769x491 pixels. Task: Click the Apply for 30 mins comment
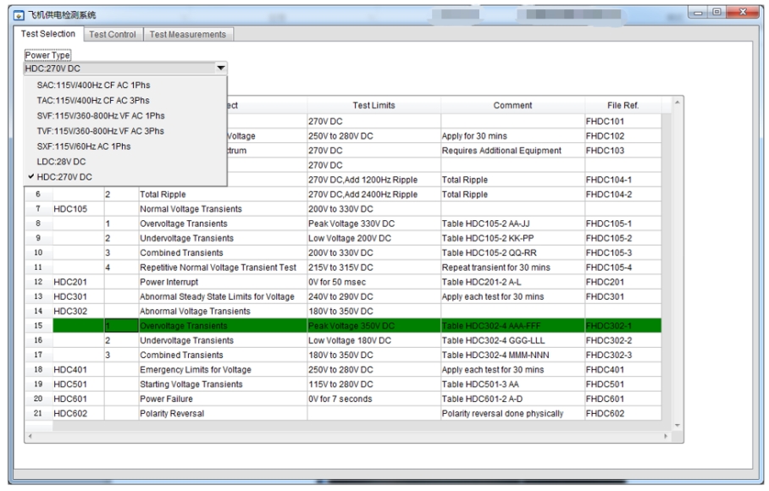pos(512,135)
